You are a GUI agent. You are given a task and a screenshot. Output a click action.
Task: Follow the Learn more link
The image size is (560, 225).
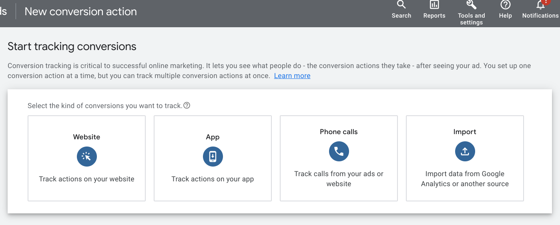292,76
